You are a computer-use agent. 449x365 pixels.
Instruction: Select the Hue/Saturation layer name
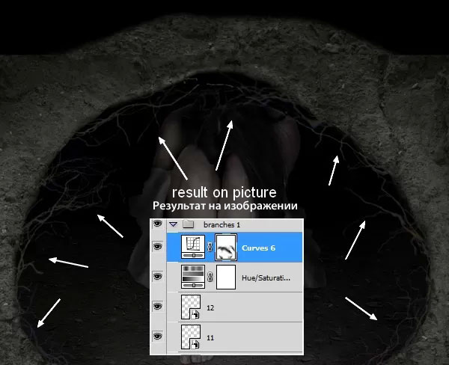[x=266, y=278]
